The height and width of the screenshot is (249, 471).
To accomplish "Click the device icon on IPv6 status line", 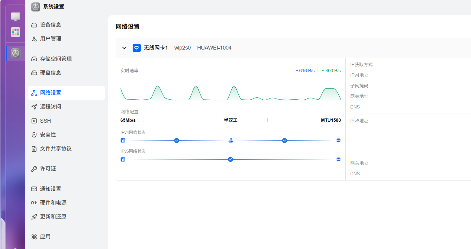I will tap(123, 159).
